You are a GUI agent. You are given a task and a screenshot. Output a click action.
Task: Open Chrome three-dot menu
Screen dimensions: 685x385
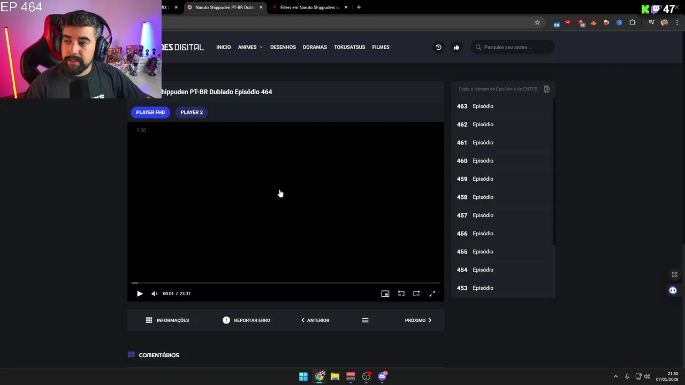[677, 22]
